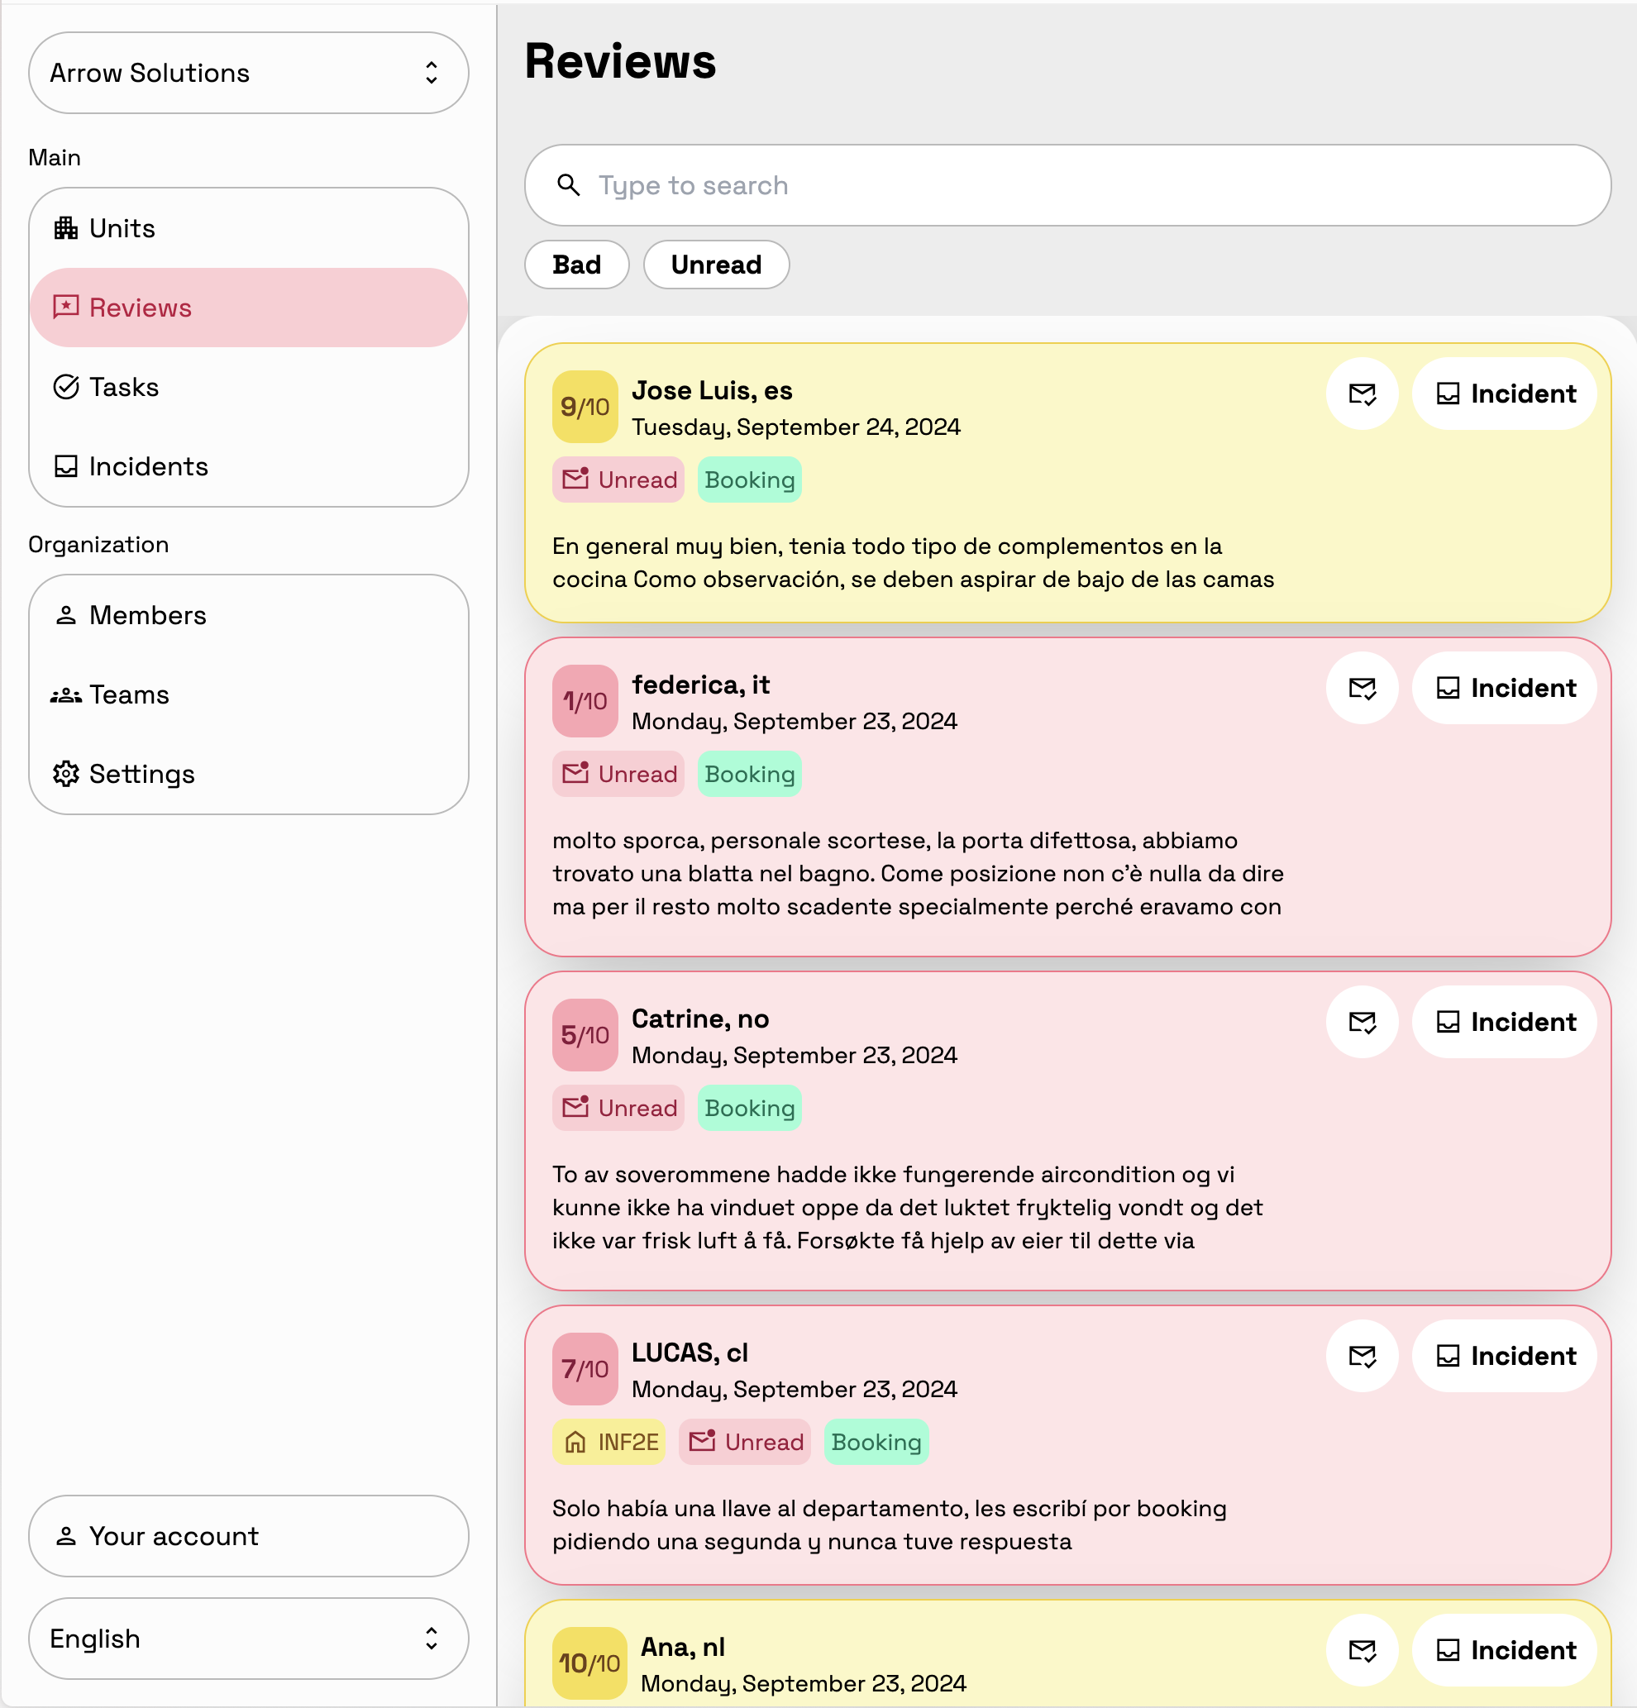The width and height of the screenshot is (1637, 1708).
Task: Click the Members person icon
Action: pyautogui.click(x=66, y=615)
